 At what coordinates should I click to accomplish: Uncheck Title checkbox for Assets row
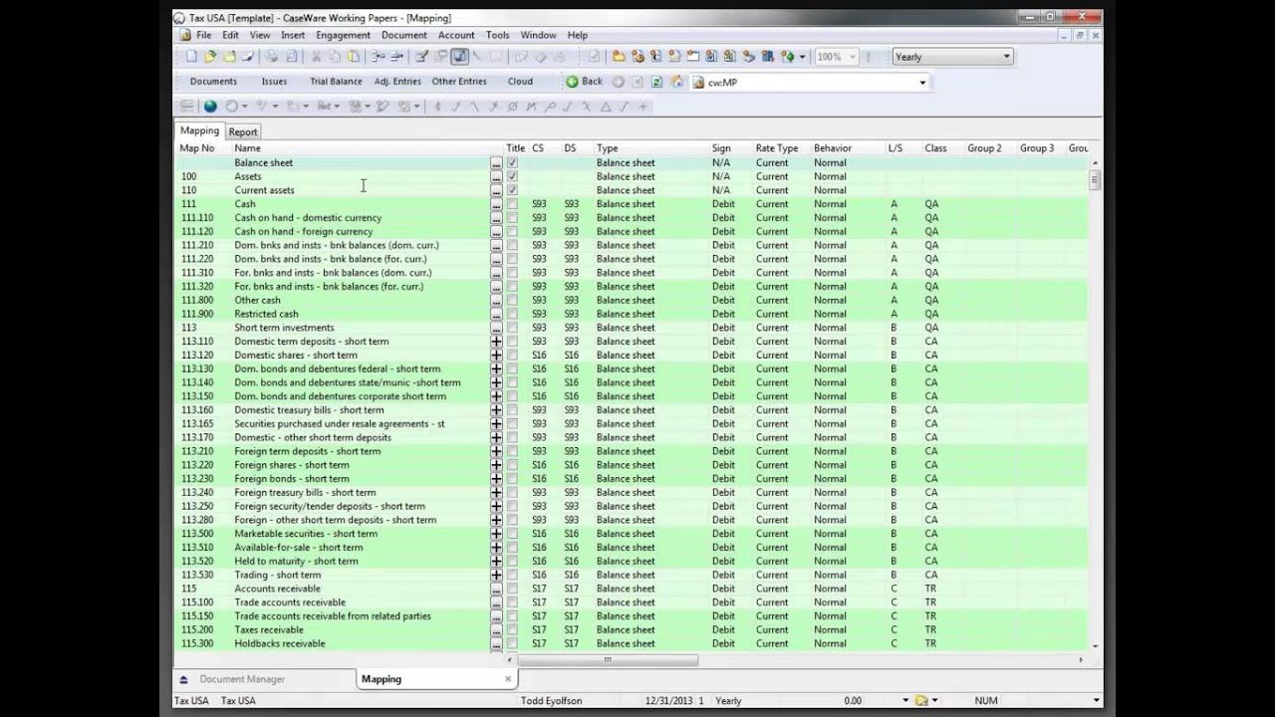(x=512, y=176)
